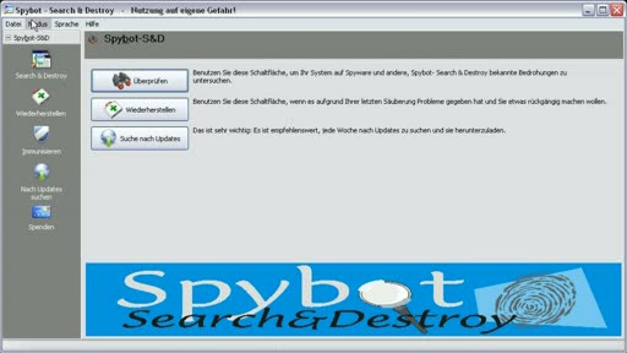This screenshot has height=353, width=627.
Task: Open the Immunisieren shield icon
Action: click(41, 135)
